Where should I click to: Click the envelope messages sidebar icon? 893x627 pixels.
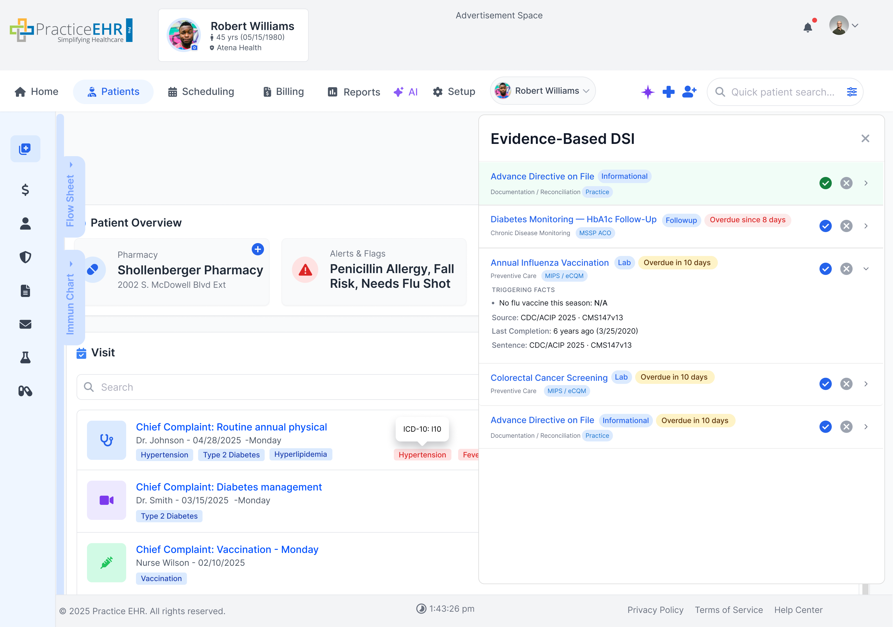coord(25,324)
